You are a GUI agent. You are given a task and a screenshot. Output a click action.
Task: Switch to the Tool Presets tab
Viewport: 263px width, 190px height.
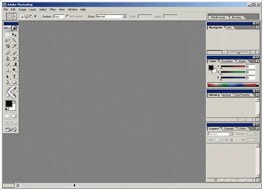[242, 95]
